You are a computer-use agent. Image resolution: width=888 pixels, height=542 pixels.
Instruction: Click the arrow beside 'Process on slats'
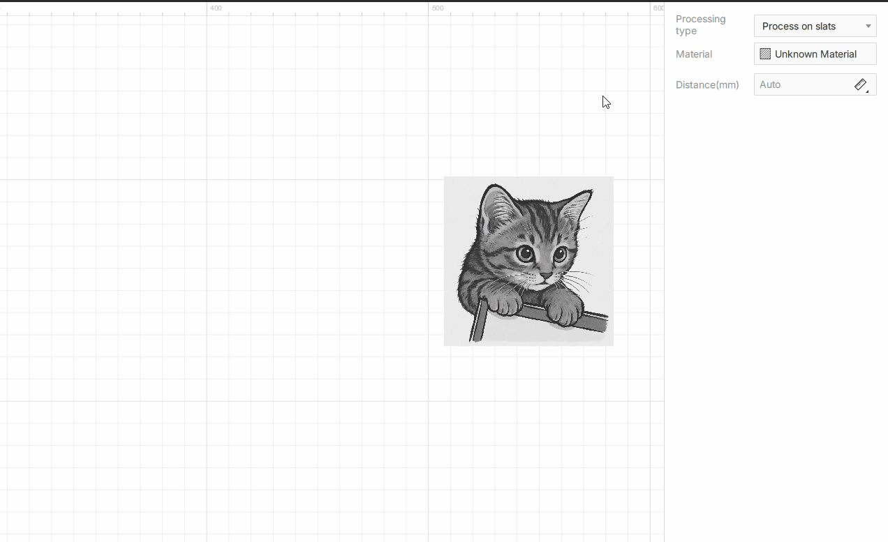tap(868, 27)
